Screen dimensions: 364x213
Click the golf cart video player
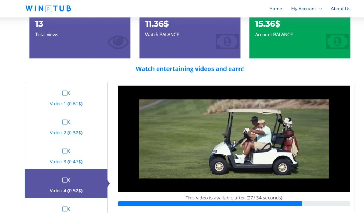[x=234, y=139]
